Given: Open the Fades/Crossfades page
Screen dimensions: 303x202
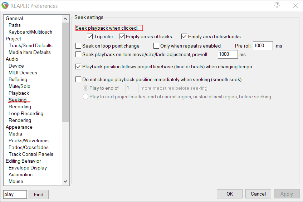Looking at the screenshot, I should tap(29, 147).
